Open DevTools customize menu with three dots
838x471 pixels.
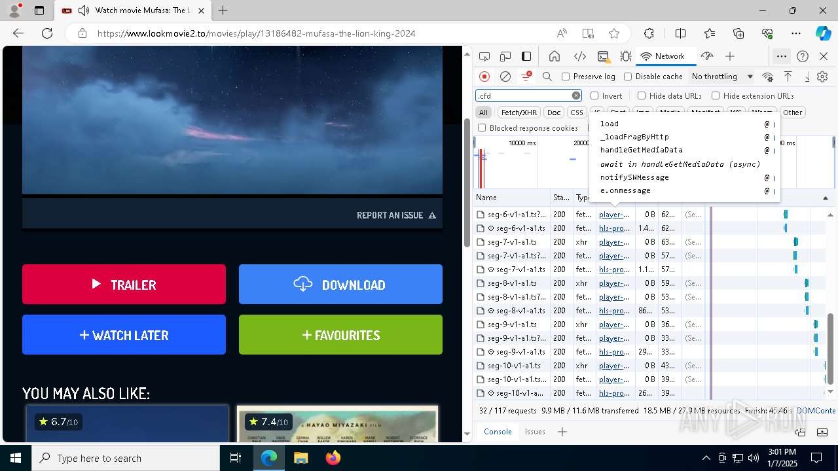click(x=782, y=56)
